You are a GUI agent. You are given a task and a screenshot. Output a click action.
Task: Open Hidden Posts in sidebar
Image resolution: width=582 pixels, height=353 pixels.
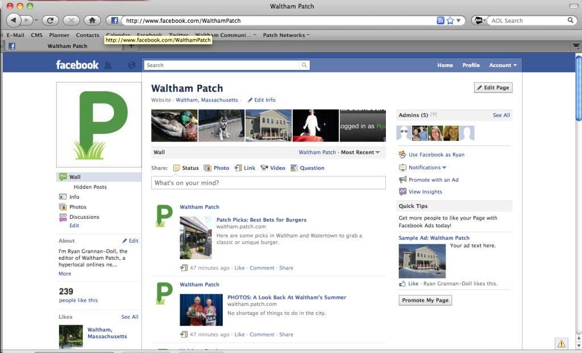point(90,186)
